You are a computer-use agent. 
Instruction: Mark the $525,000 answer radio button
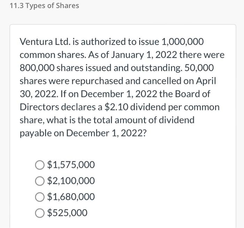(39, 213)
